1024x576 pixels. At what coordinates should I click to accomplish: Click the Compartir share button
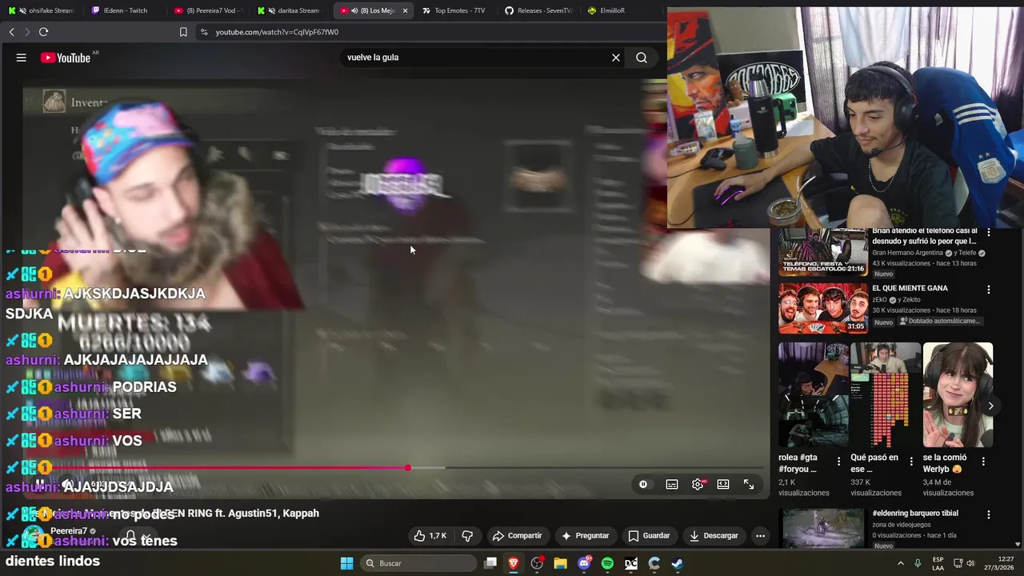tap(518, 535)
